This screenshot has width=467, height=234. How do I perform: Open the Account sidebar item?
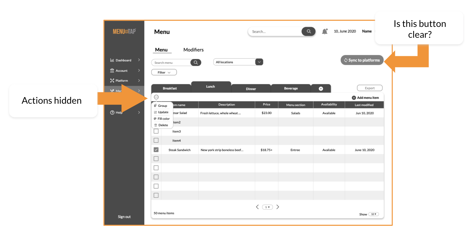(124, 71)
